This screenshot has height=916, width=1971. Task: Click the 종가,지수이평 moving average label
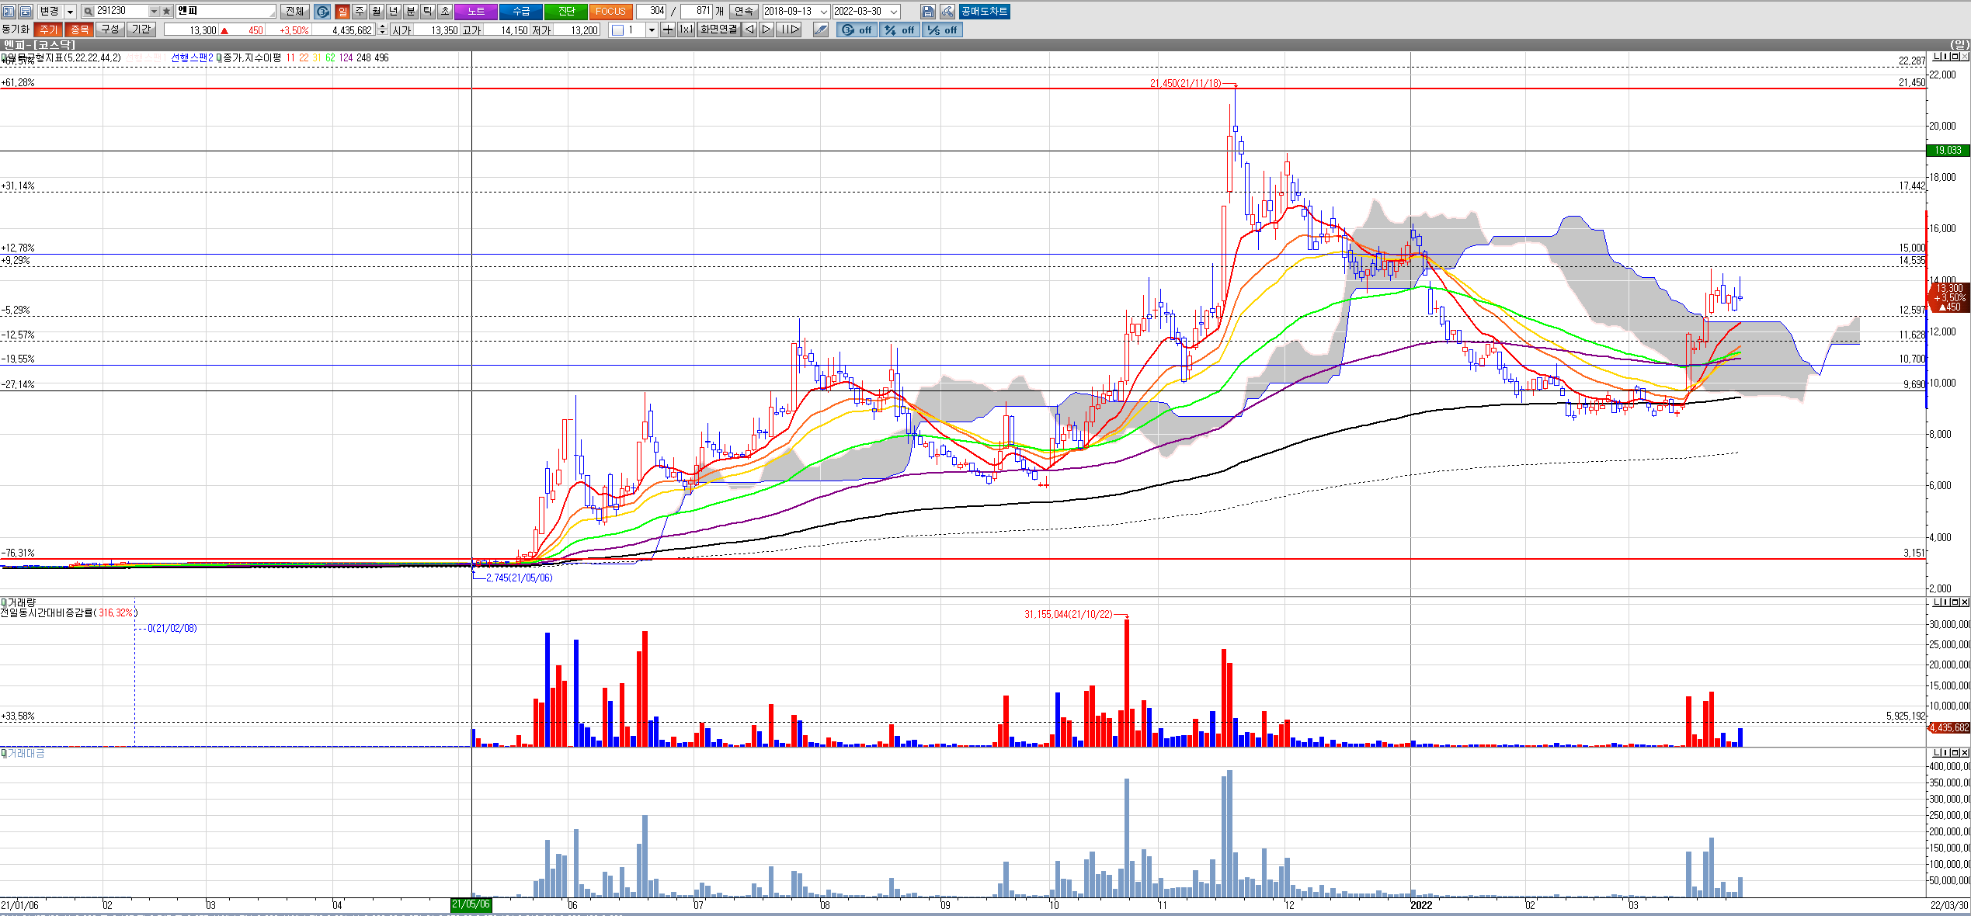(x=252, y=57)
